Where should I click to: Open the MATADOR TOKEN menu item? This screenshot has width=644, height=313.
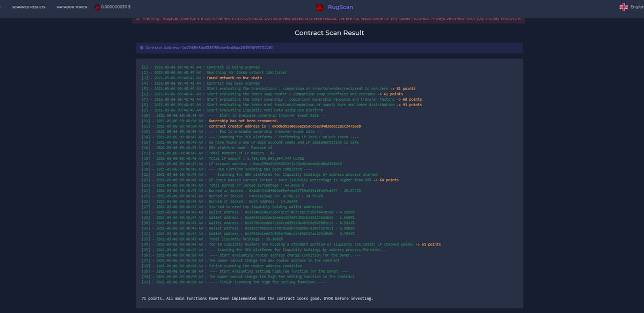coord(72,7)
